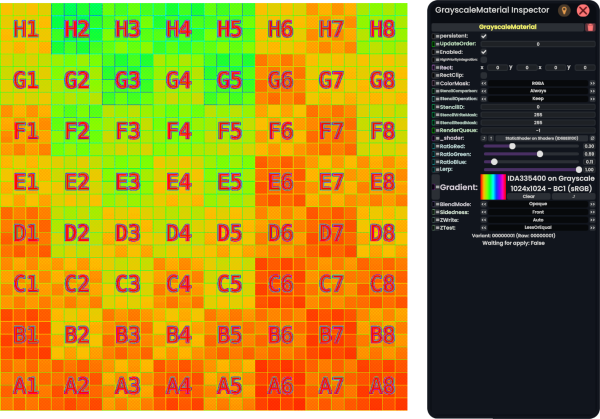Click the up arrow button on _shader row
The image size is (600, 419).
[491, 138]
